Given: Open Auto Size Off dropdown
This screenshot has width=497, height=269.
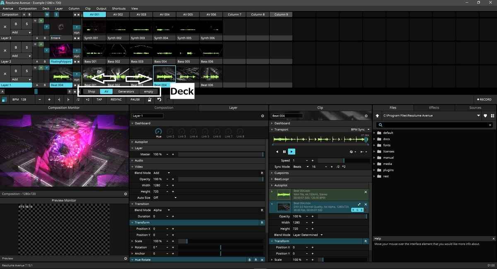Looking at the screenshot, I should pyautogui.click(x=165, y=198).
